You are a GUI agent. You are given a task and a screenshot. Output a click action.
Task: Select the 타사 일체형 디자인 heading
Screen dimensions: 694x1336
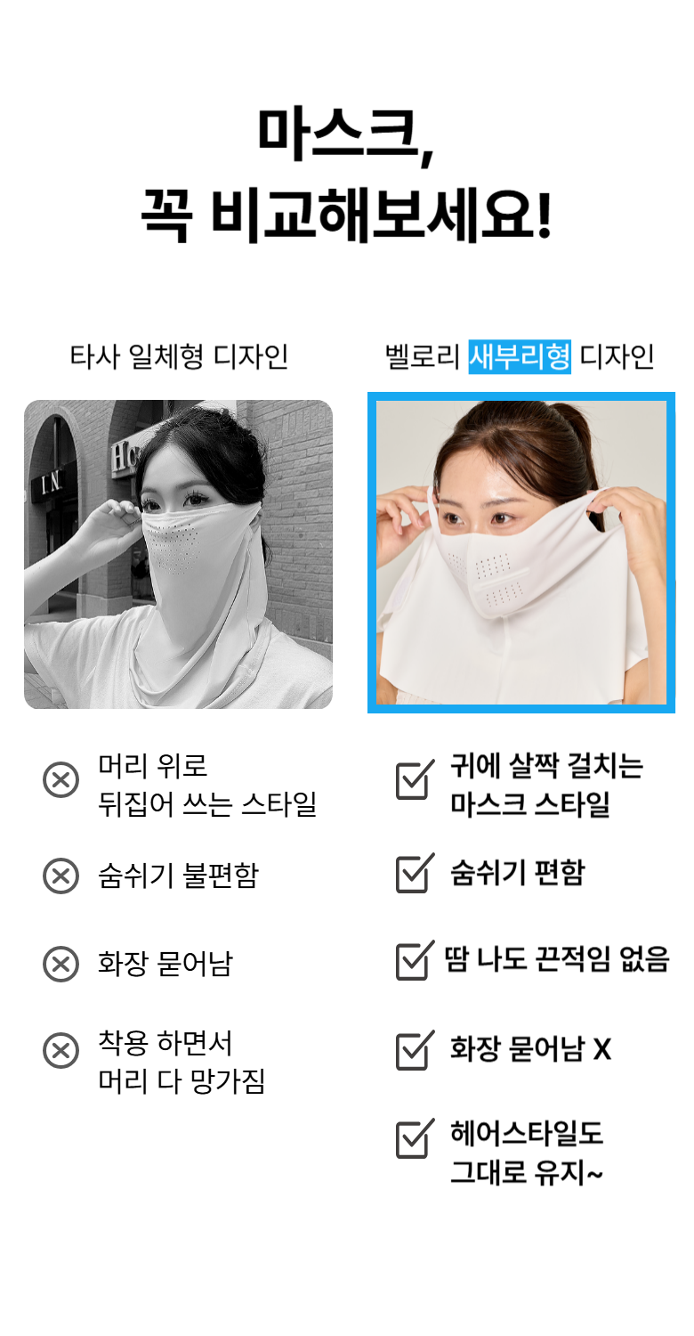point(179,357)
